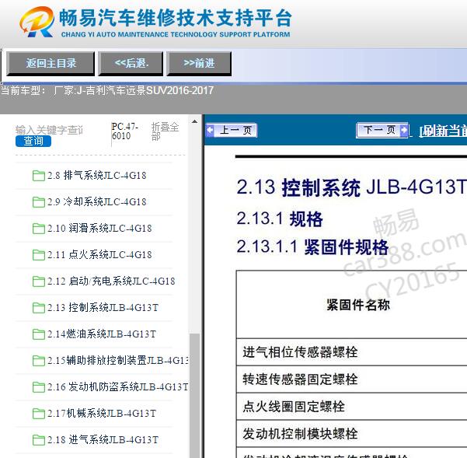
Task: Open 2.18 进气系统JLB-4G13T tree item
Action: pos(103,439)
